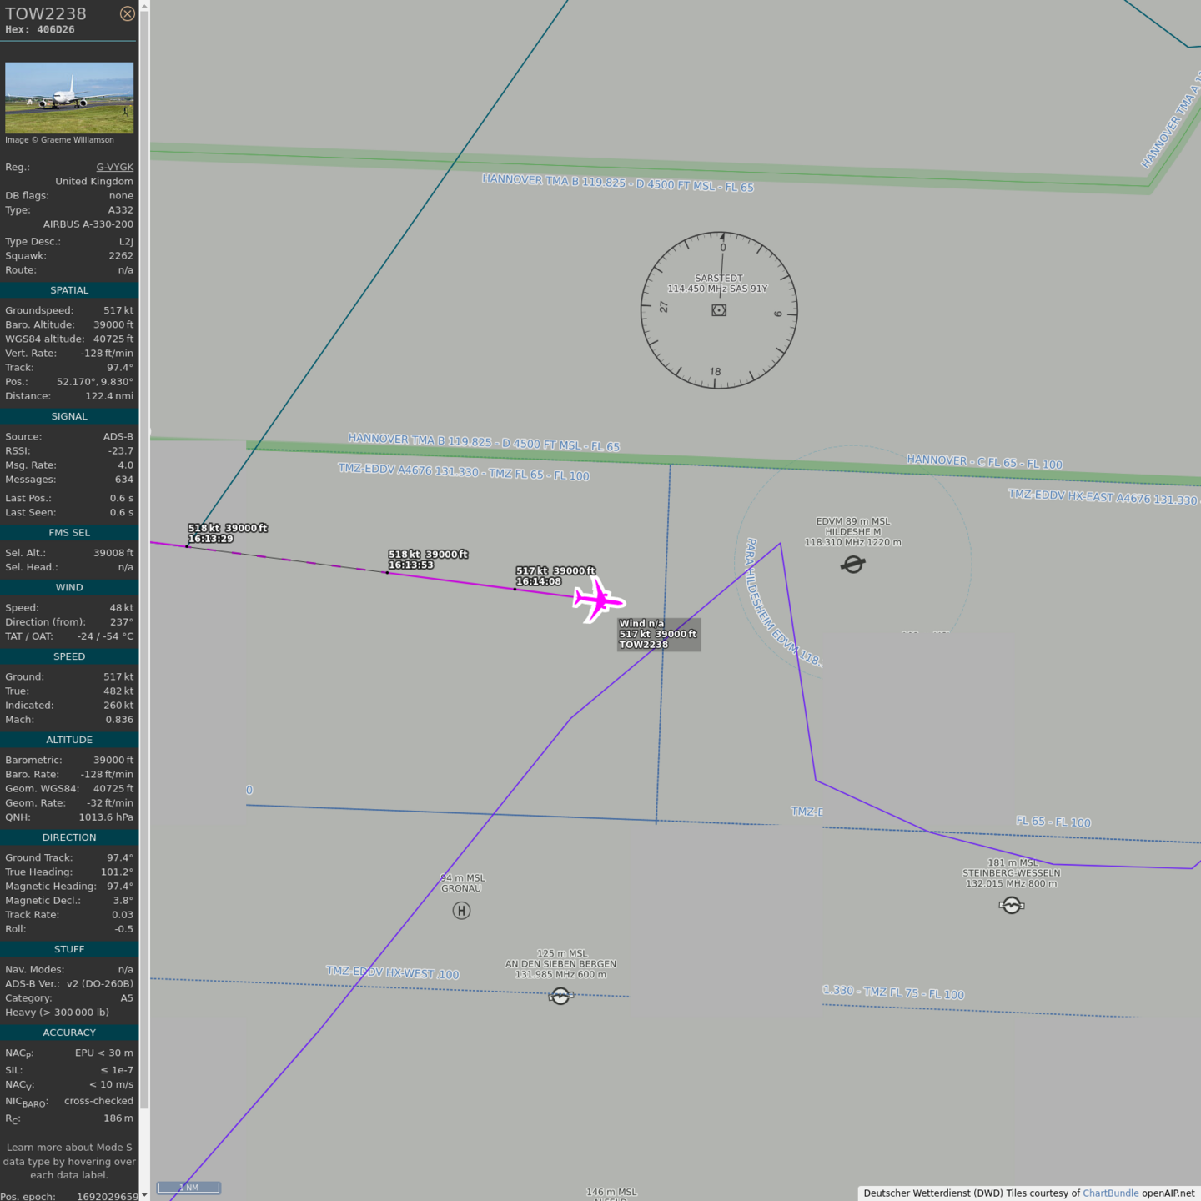Click the Hildesheim EDVM airfield symbol

[x=852, y=565]
